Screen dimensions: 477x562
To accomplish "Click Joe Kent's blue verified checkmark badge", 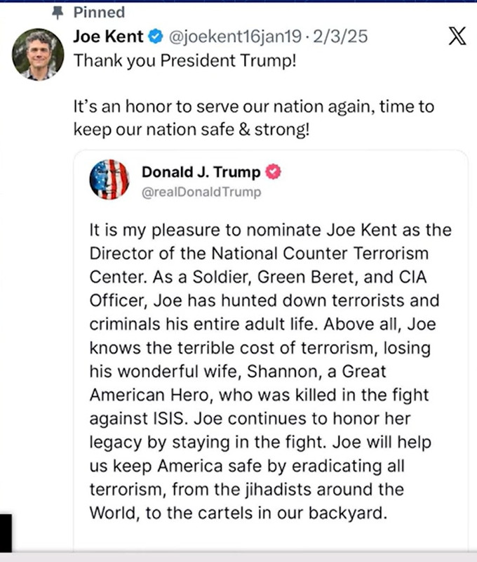I will click(x=156, y=37).
